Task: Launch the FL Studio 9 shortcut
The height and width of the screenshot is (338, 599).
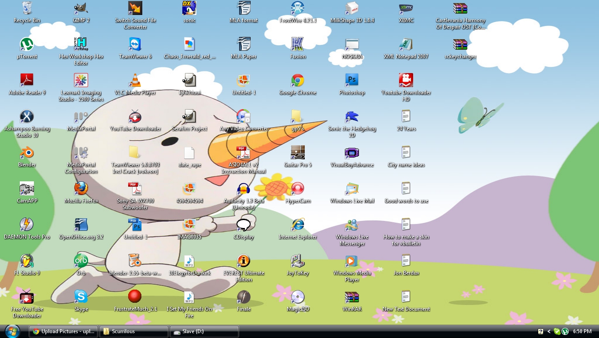Action: 27,261
